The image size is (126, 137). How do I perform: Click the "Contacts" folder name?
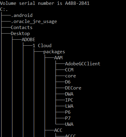(22, 28)
